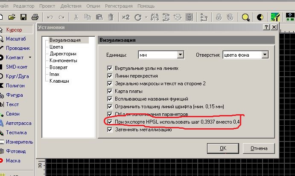Select the Проводник track tool

click(x=18, y=48)
